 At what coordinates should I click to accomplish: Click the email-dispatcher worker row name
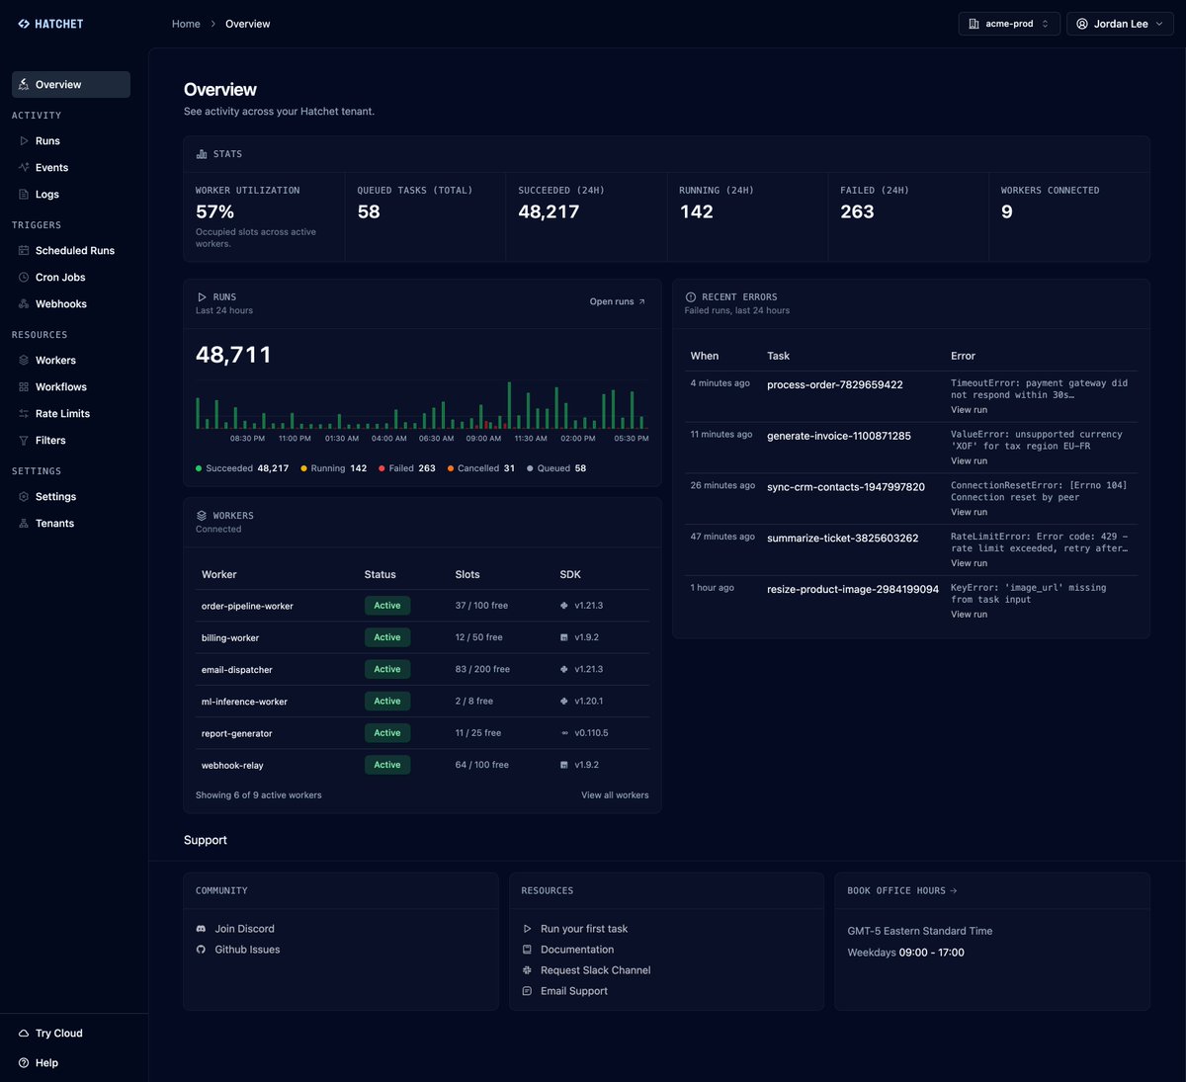coord(237,670)
